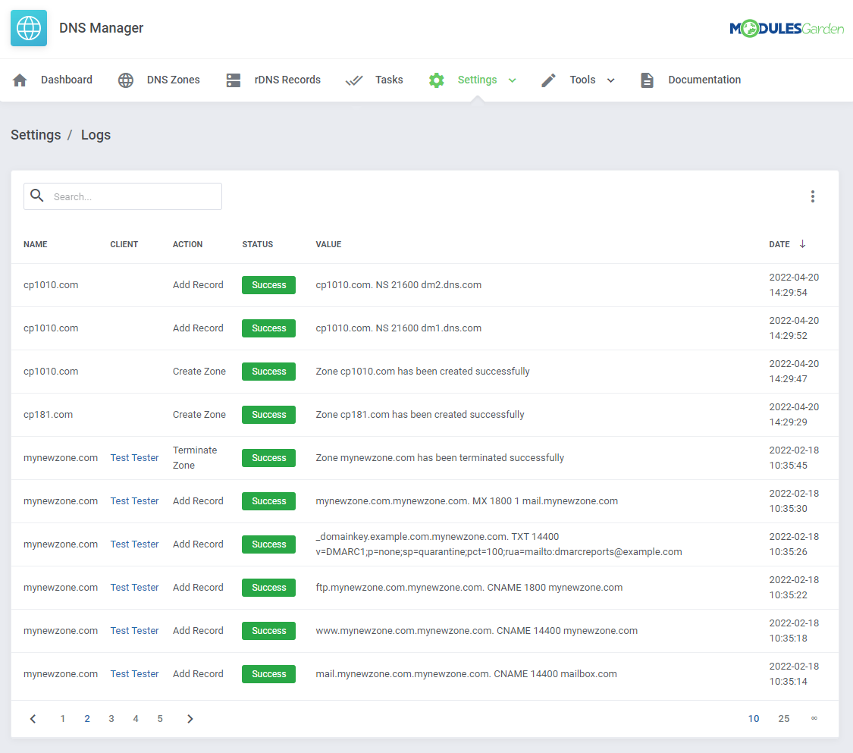The height and width of the screenshot is (753, 853).
Task: Sort by the Status column header
Action: [257, 244]
